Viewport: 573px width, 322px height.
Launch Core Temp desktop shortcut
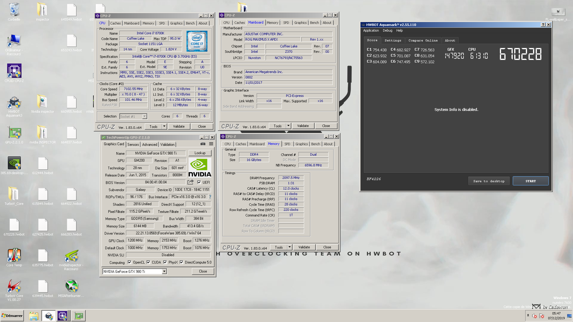pyautogui.click(x=14, y=257)
